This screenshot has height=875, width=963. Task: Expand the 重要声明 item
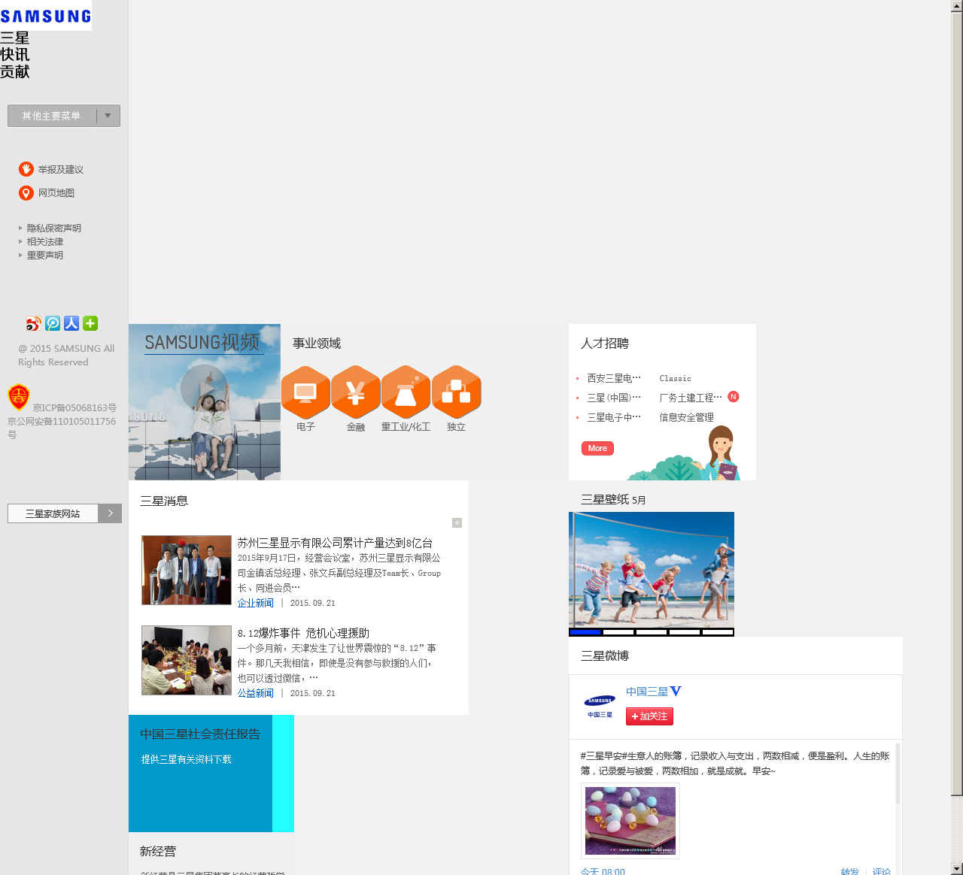tap(44, 255)
